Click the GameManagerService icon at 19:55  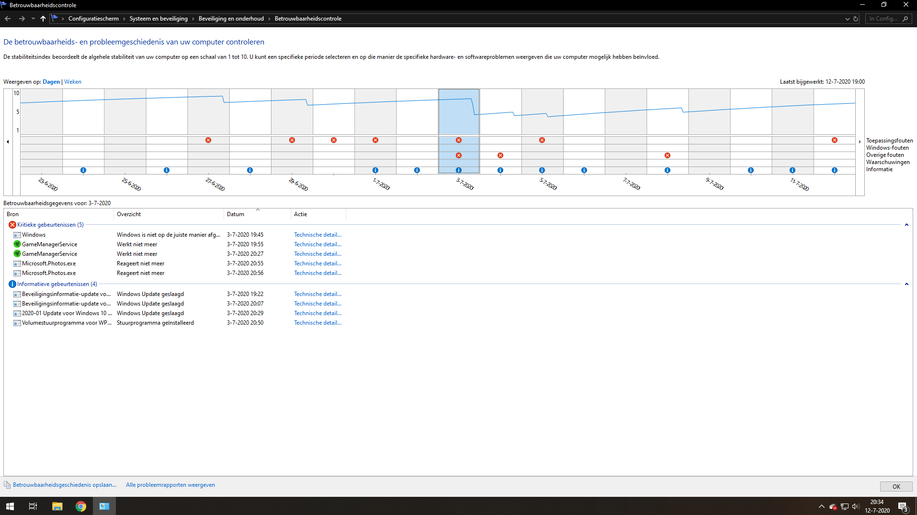17,244
